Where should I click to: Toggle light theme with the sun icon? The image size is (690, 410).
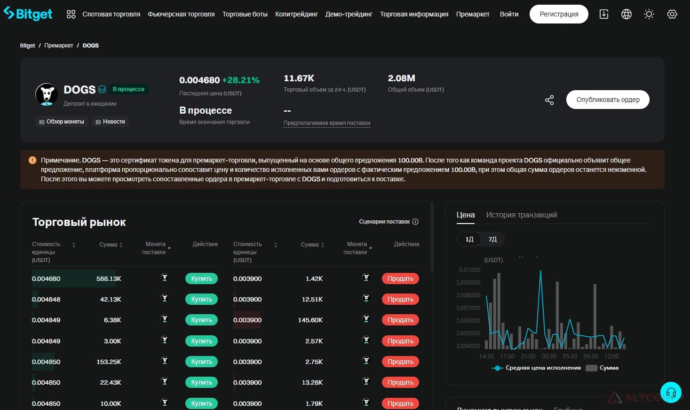pyautogui.click(x=649, y=14)
